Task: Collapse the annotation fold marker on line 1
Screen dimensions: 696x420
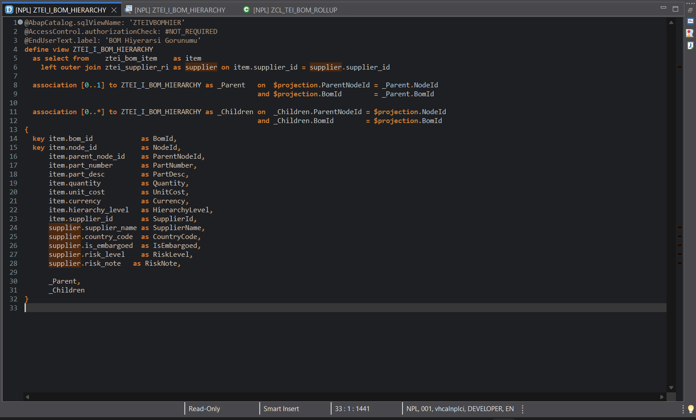Action: click(x=20, y=22)
